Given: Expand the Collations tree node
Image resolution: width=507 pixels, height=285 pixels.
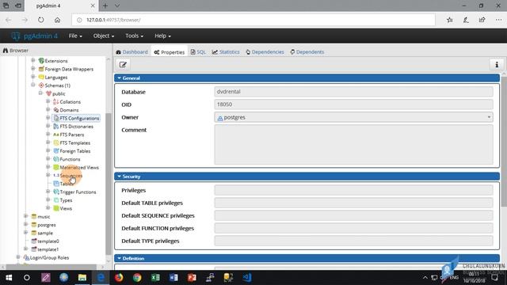Looking at the screenshot, I should coord(48,101).
